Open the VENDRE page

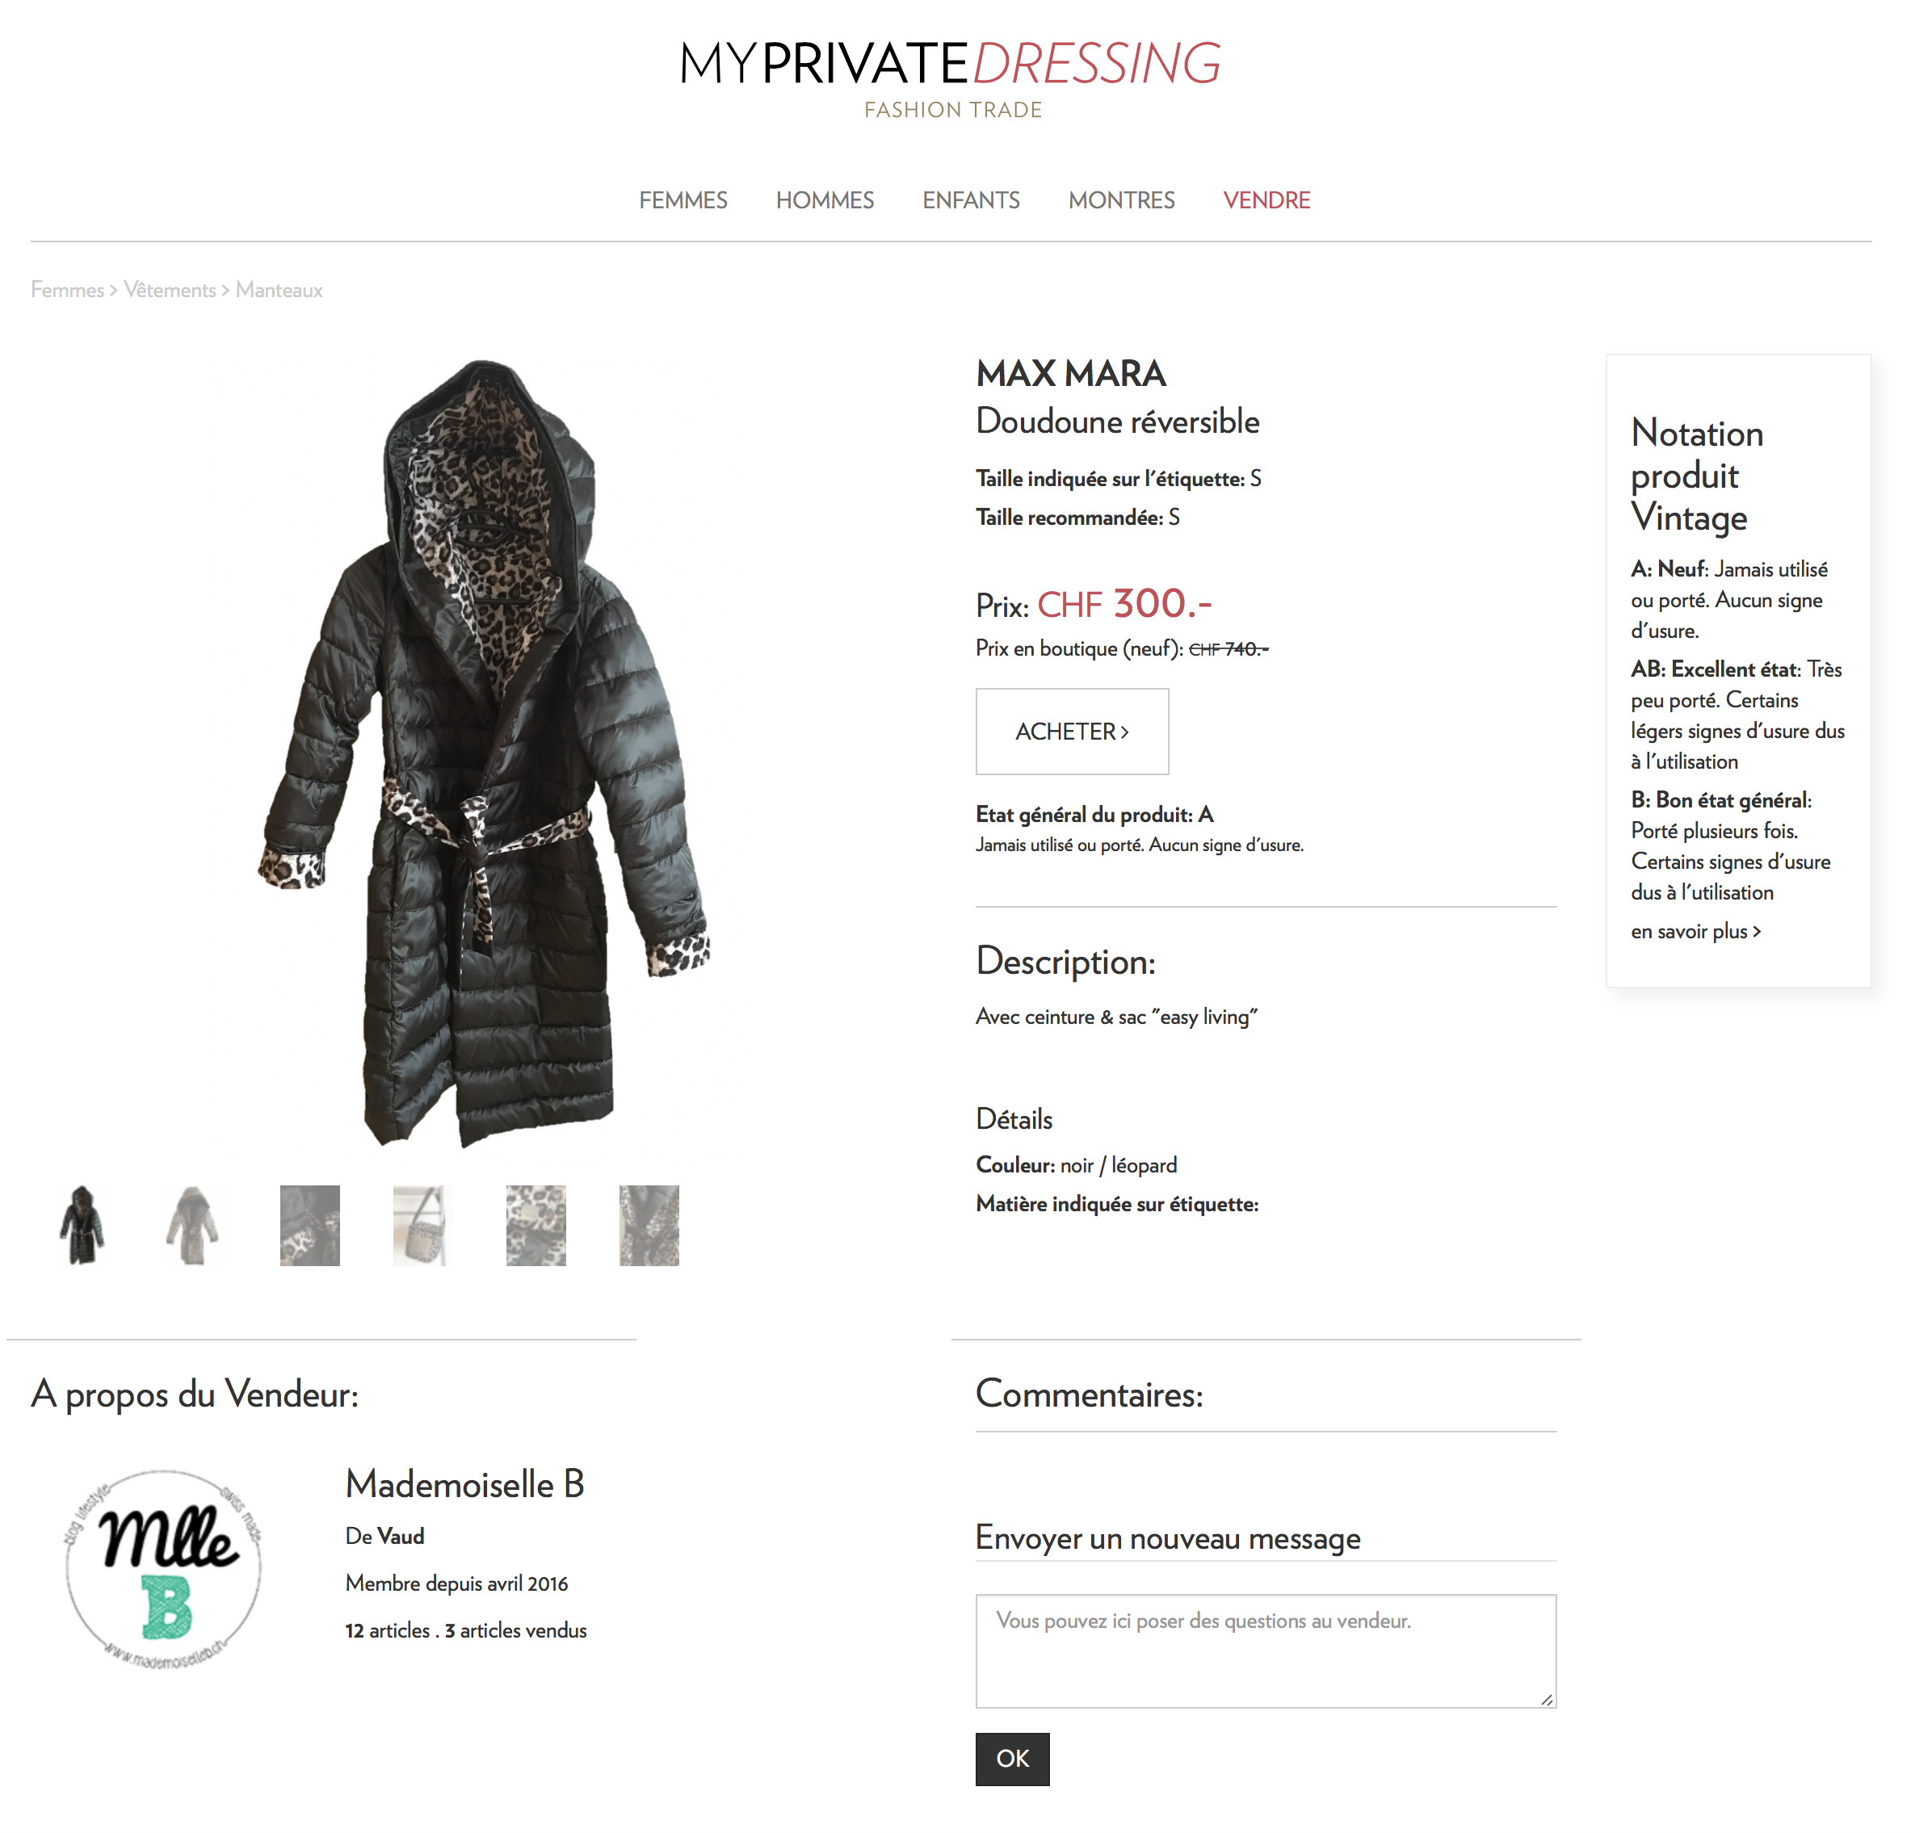tap(1266, 200)
